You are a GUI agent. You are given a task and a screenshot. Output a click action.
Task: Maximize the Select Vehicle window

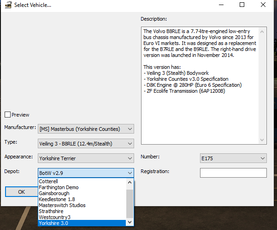[x=242, y=5]
